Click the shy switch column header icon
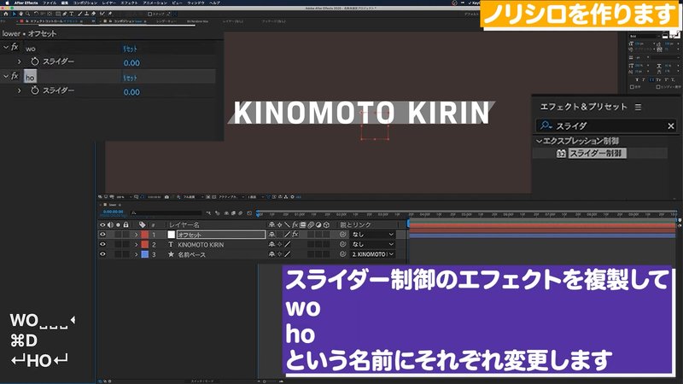The image size is (683, 384). point(271,224)
